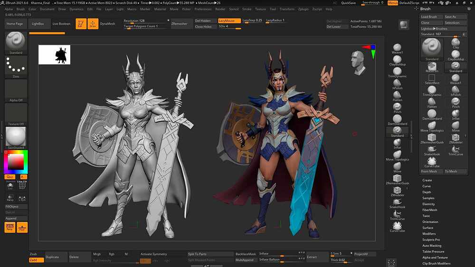The width and height of the screenshot is (475, 267).
Task: Select Clay brush in Brush palette
Action: (x=456, y=44)
